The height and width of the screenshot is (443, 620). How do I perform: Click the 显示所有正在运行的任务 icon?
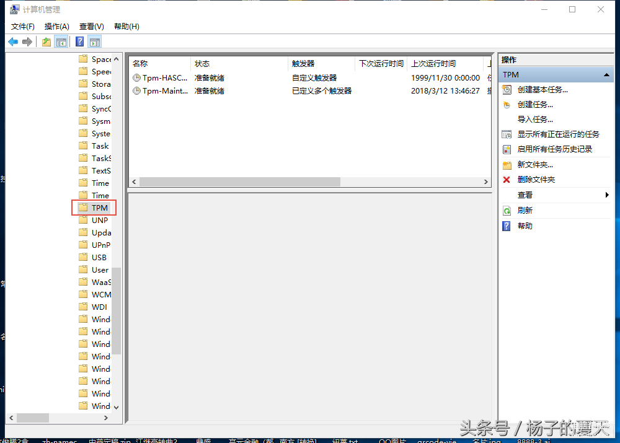(x=507, y=134)
